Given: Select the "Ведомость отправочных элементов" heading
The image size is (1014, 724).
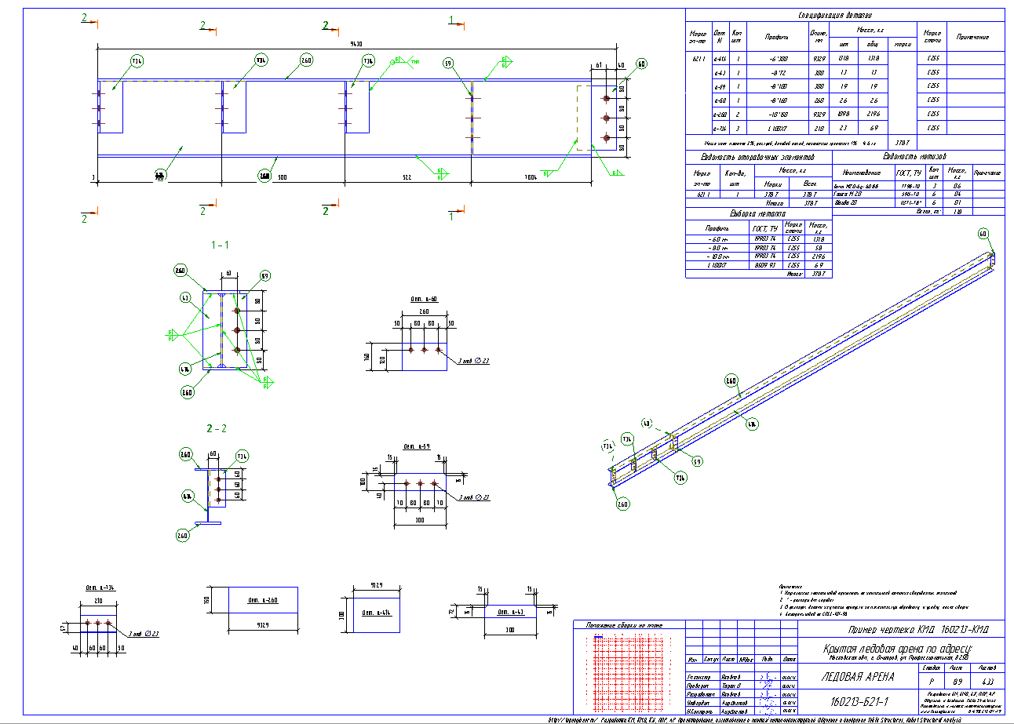Looking at the screenshot, I should point(759,157).
